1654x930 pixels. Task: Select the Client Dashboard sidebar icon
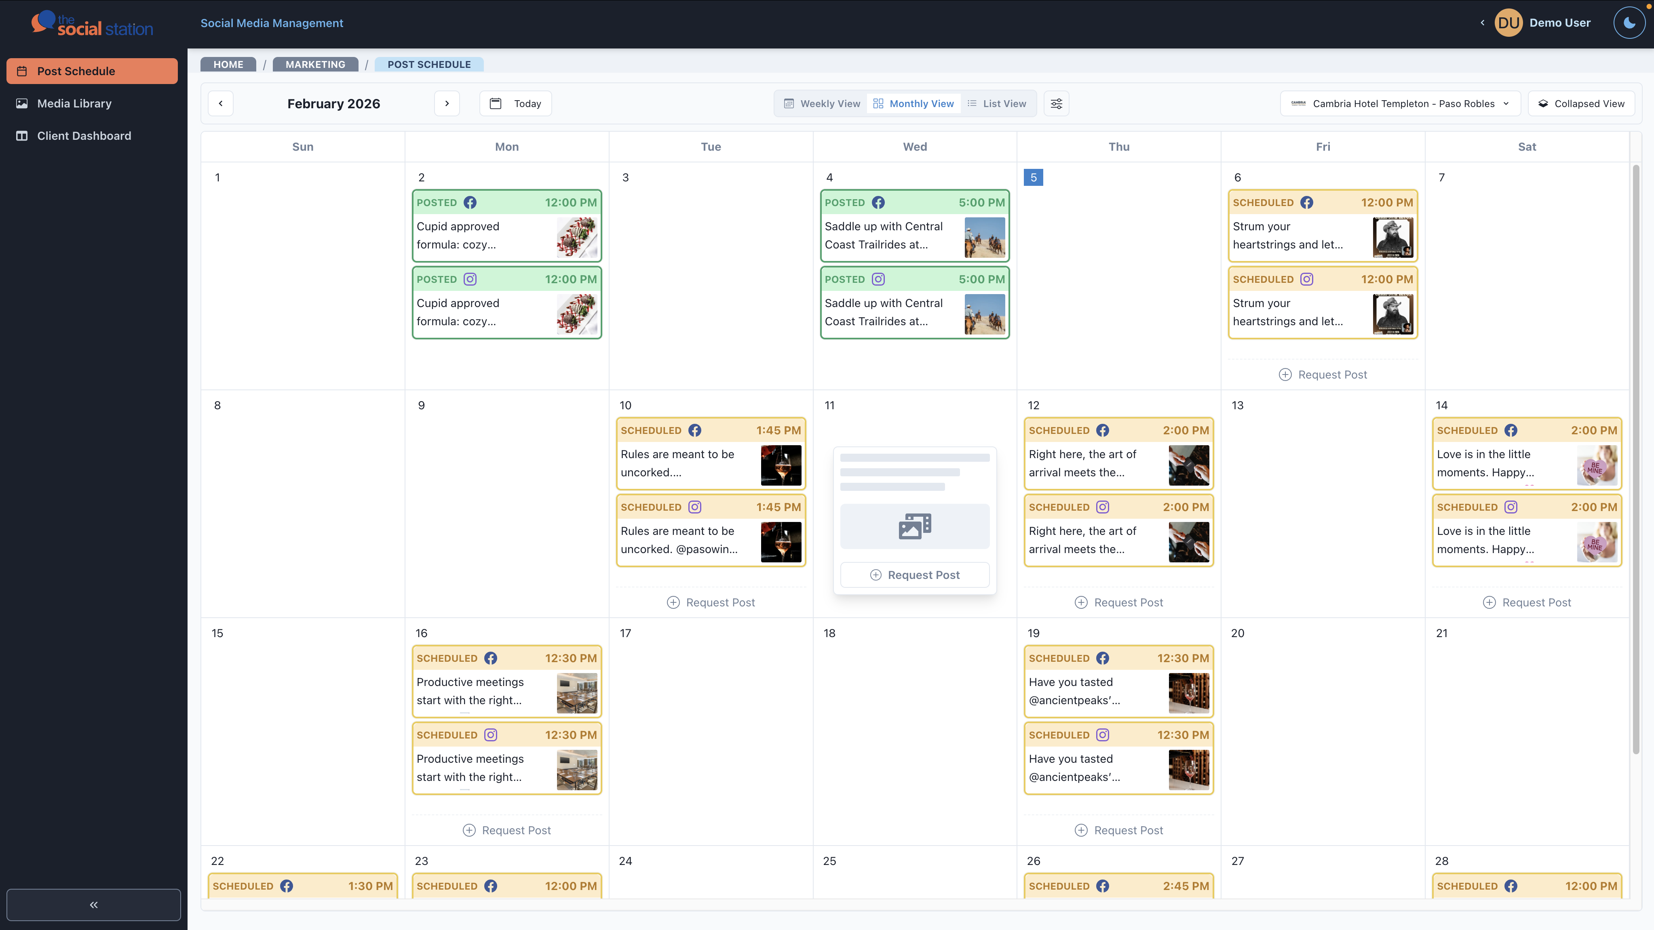(21, 135)
